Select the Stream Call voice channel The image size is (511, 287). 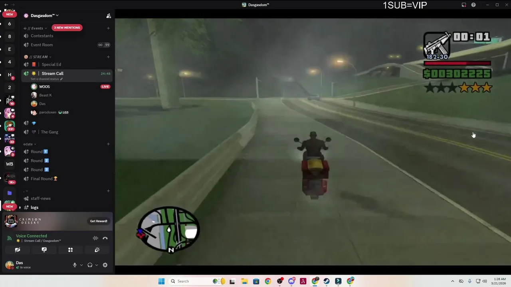67,75
